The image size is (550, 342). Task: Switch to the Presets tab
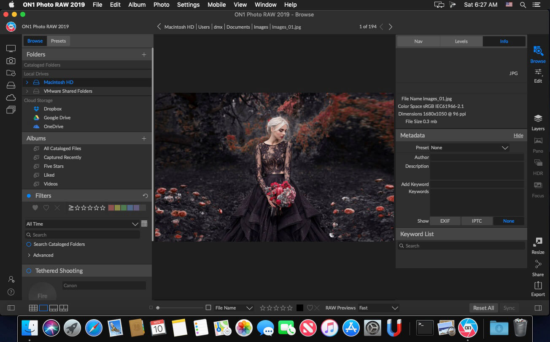click(58, 41)
